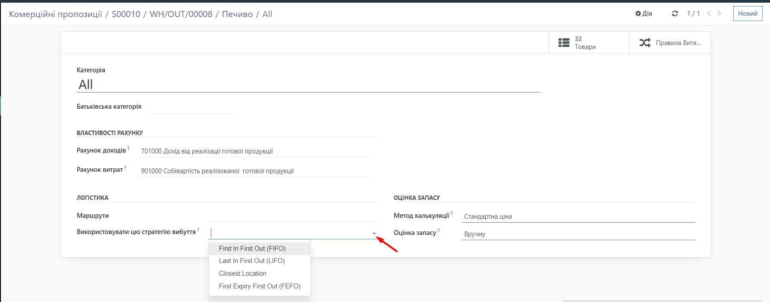Click the removal strategy dropdown arrow
770x302 pixels.
point(374,234)
